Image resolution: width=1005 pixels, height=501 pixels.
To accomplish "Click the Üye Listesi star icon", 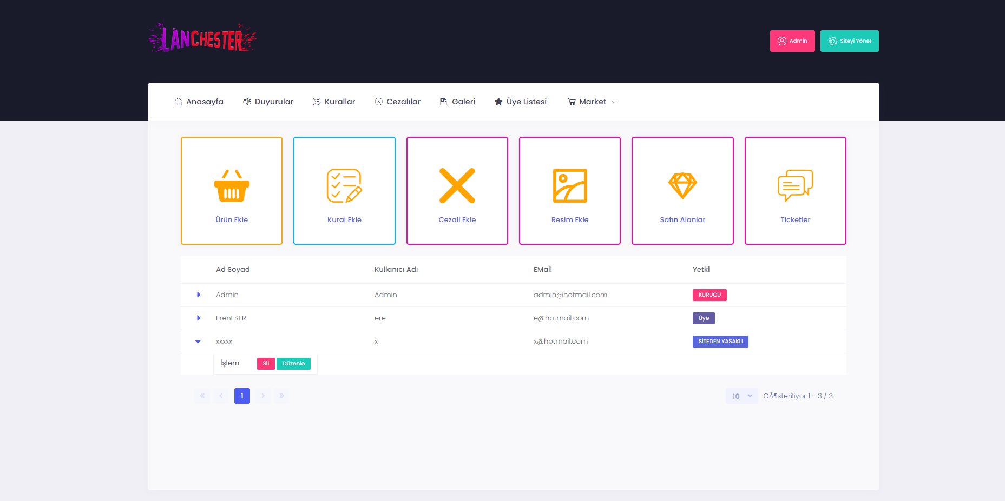I will [498, 102].
